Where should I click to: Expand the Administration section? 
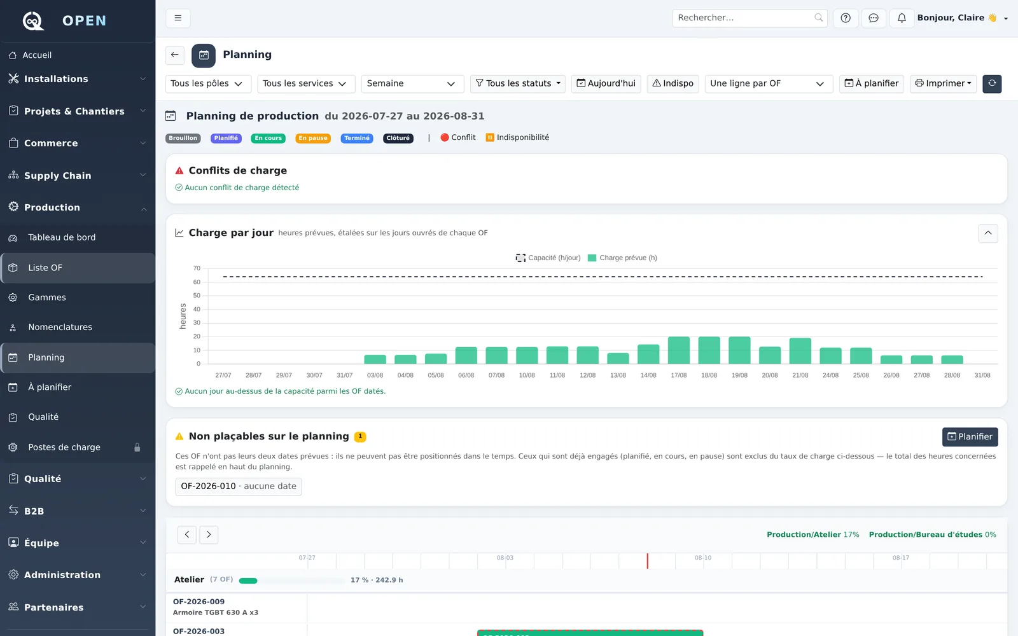(x=78, y=575)
